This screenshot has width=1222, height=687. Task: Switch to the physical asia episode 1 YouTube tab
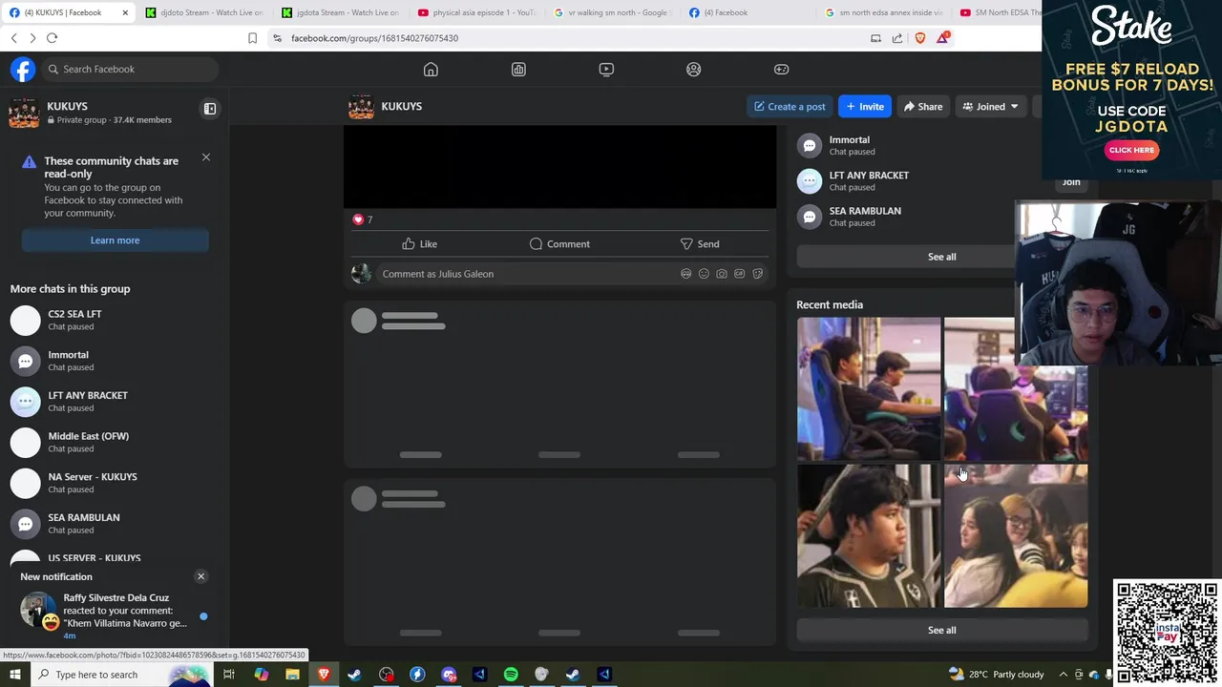click(x=479, y=12)
